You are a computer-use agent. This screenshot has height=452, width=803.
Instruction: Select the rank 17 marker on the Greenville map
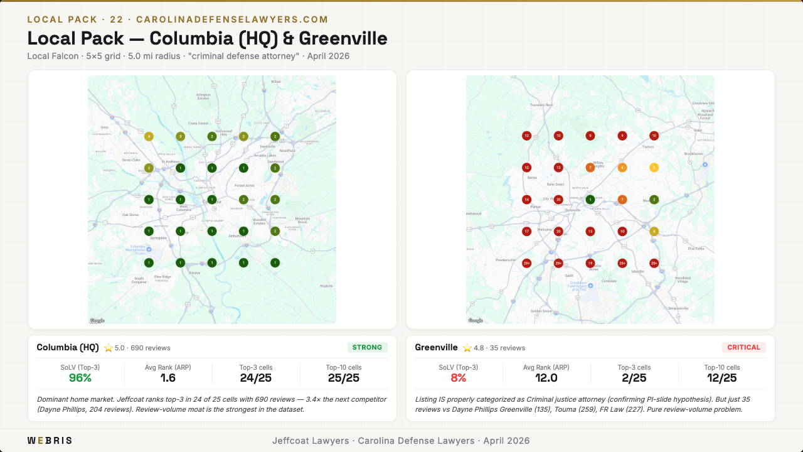pyautogui.click(x=527, y=231)
